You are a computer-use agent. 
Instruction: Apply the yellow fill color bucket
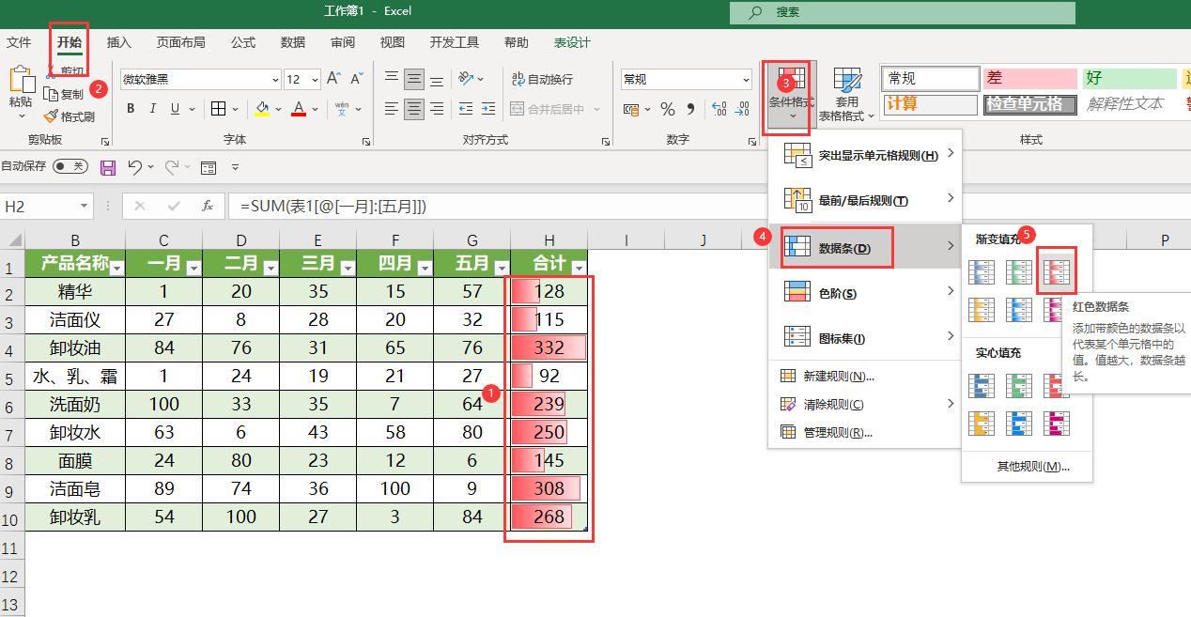point(263,109)
